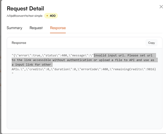Click the Request Detail heading
Viewport: 166px width, 134px height.
click(25, 9)
